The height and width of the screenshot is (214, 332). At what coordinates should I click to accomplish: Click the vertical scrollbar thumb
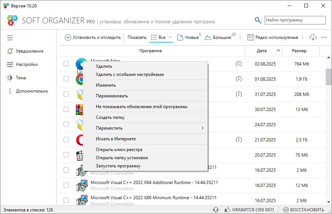(329, 77)
